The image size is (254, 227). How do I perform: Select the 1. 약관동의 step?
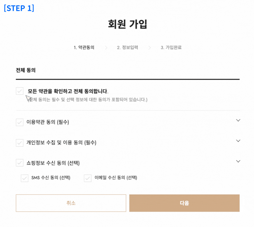[85, 48]
